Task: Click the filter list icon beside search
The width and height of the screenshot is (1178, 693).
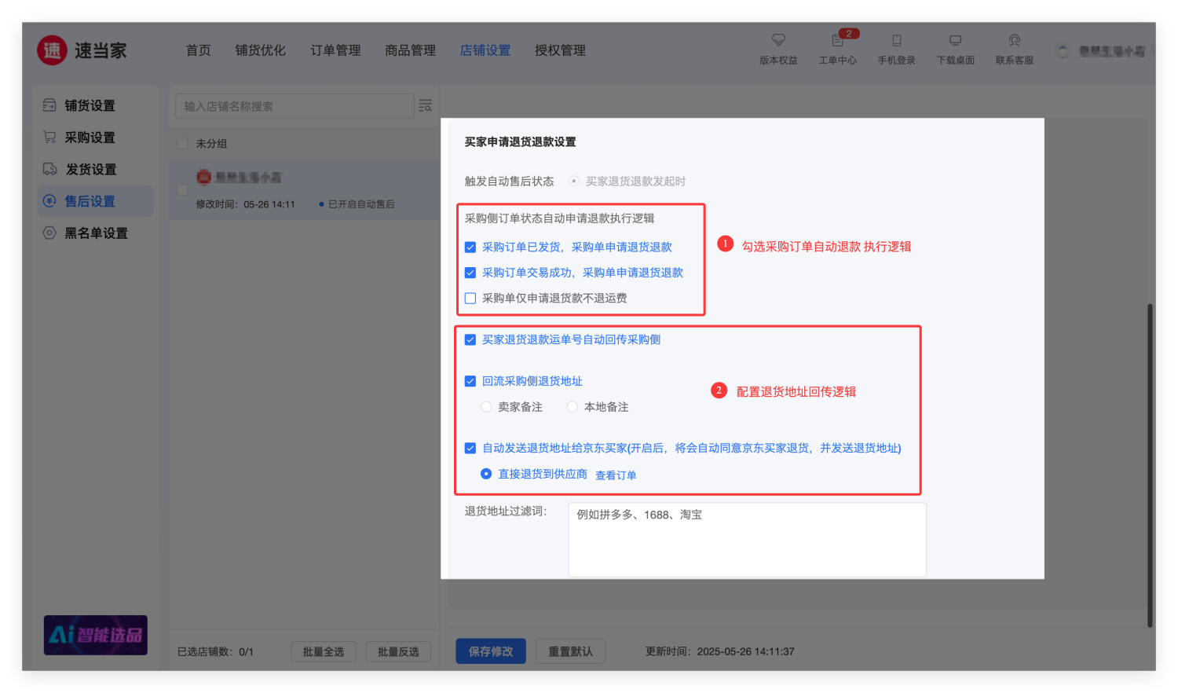Action: 426,106
